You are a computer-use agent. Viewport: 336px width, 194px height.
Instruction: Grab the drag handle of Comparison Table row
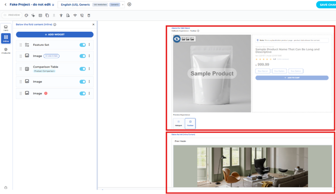[21, 69]
